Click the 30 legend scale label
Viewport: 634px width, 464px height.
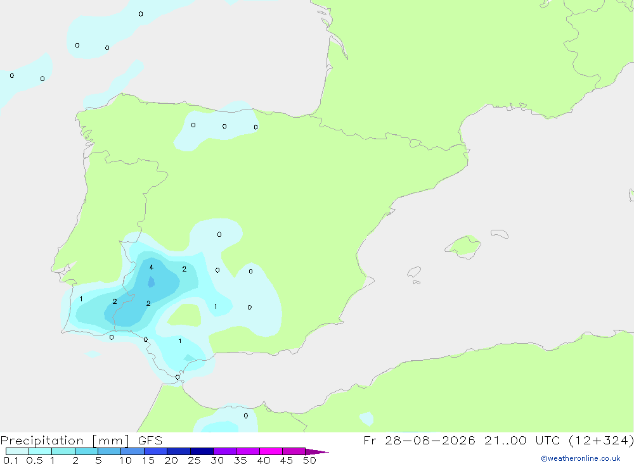(217, 460)
